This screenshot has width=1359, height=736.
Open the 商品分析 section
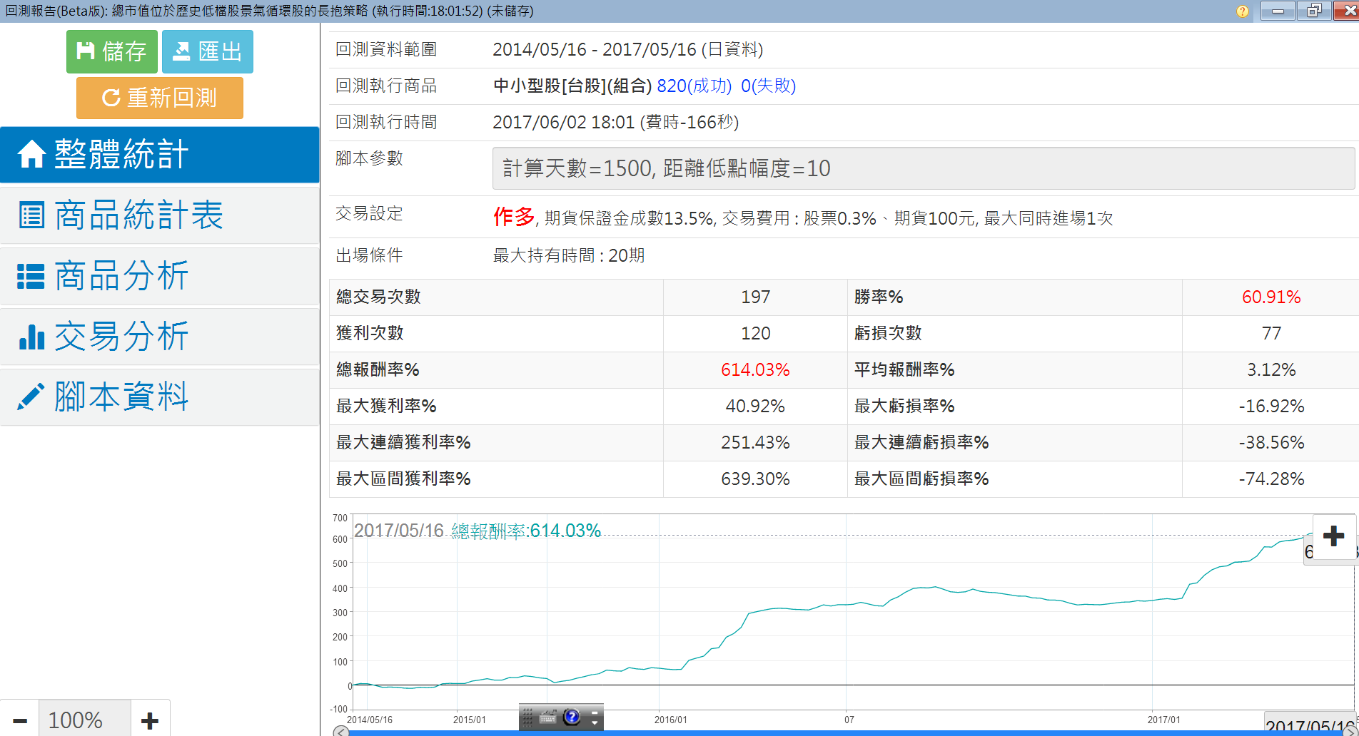coord(159,275)
